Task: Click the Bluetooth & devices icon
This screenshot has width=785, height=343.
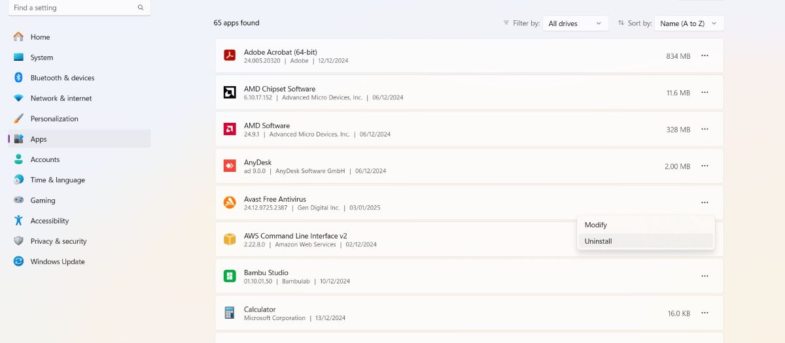Action: point(18,78)
